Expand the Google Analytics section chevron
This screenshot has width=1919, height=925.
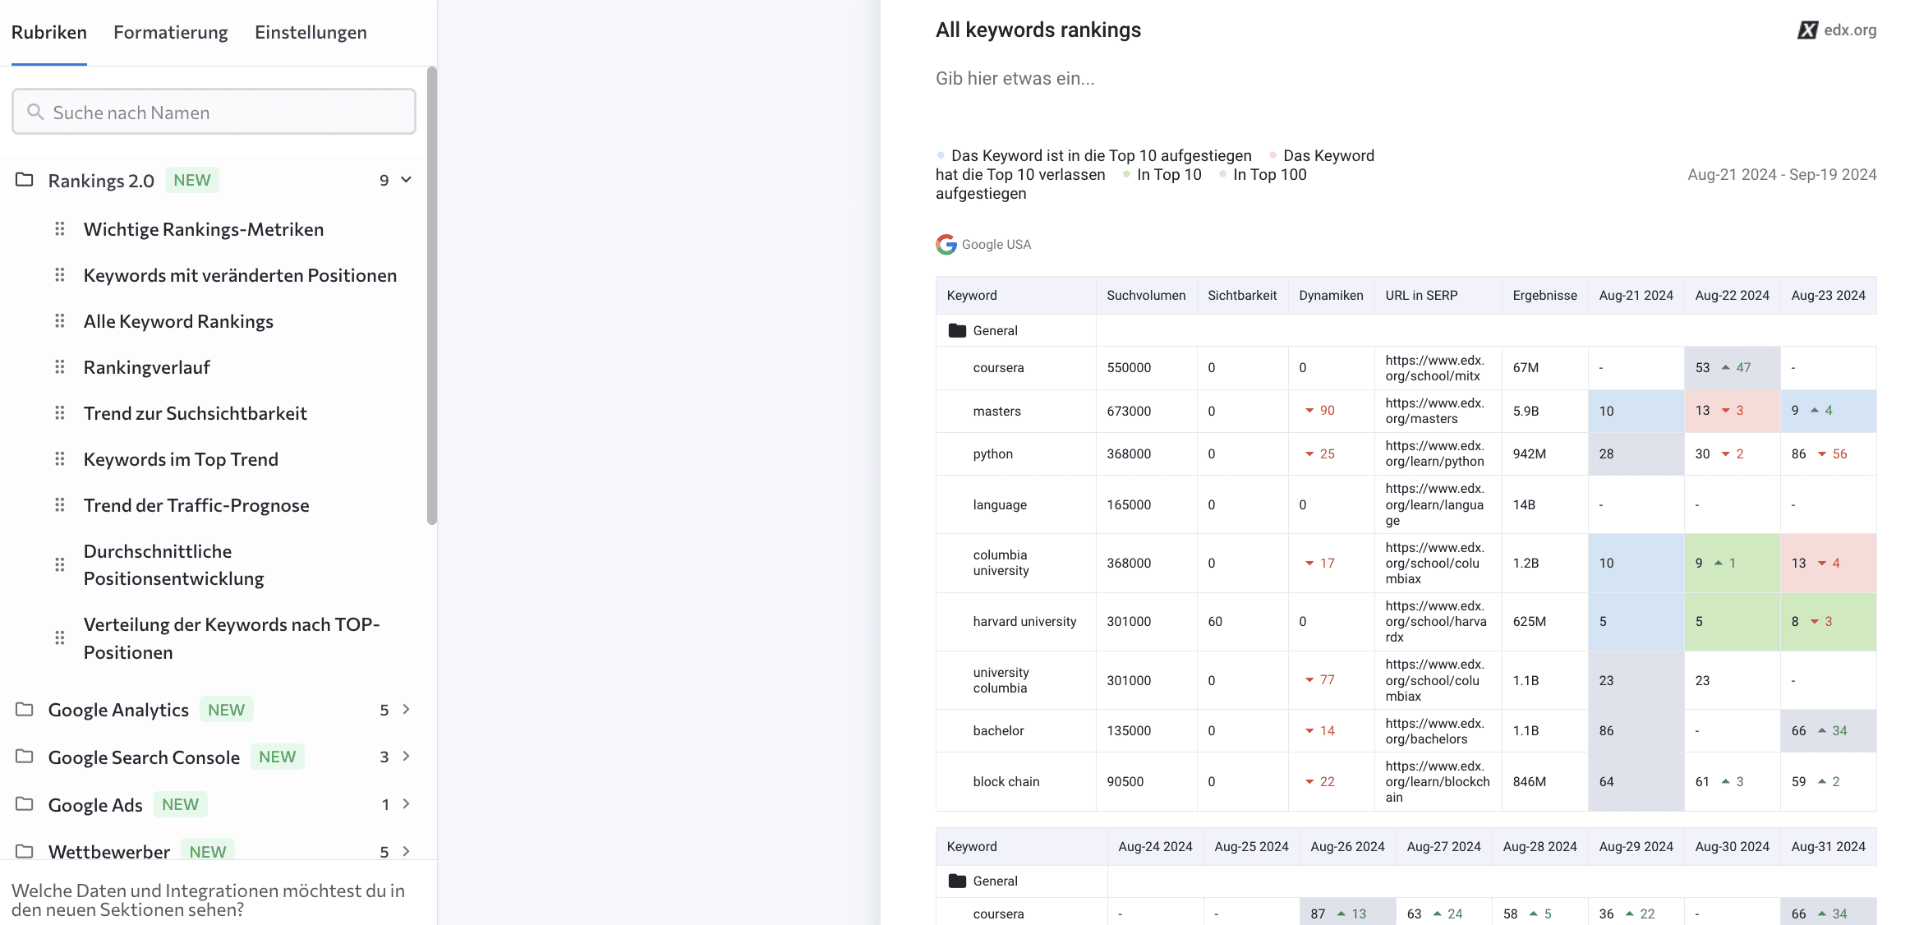tap(406, 710)
